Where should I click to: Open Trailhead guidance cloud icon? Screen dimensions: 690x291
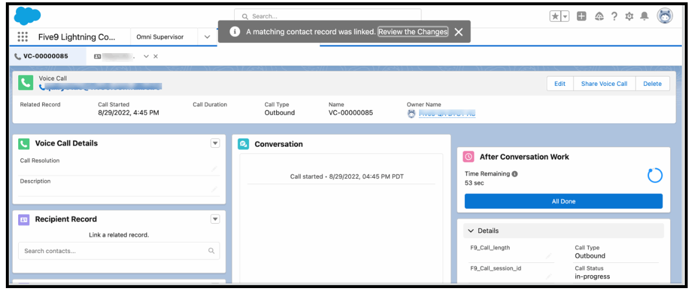[599, 16]
